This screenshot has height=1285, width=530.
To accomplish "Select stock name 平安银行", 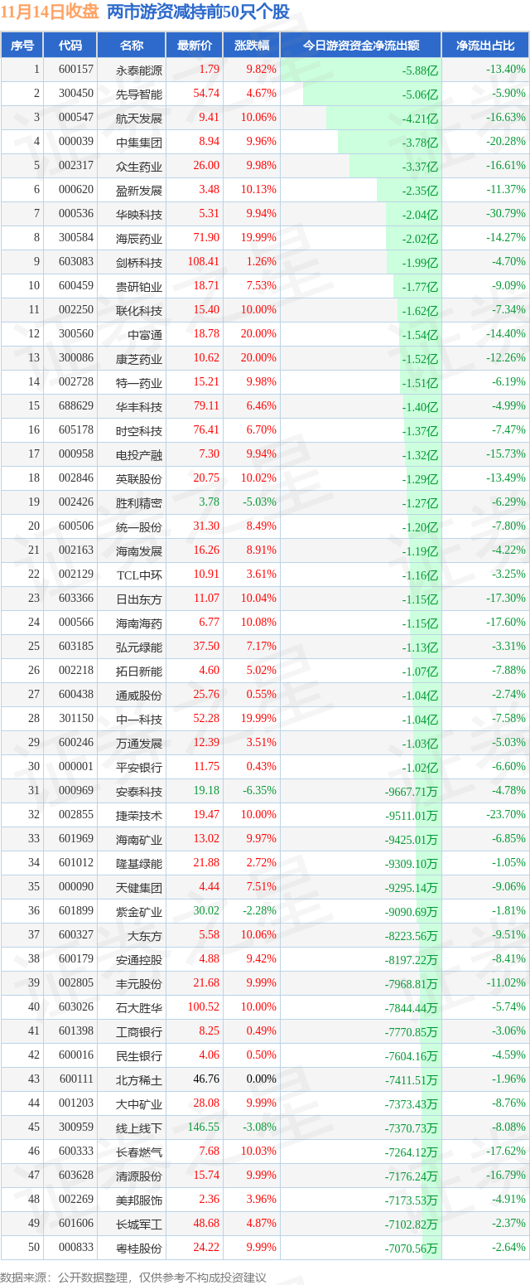I will 139,767.
